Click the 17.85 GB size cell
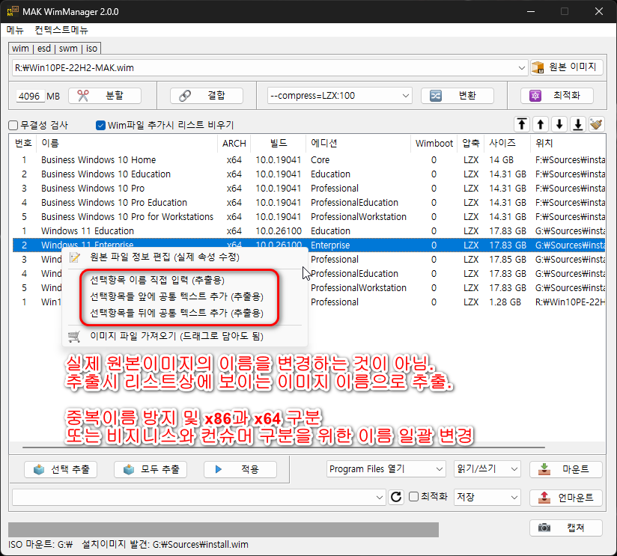617x556 pixels. [x=508, y=260]
